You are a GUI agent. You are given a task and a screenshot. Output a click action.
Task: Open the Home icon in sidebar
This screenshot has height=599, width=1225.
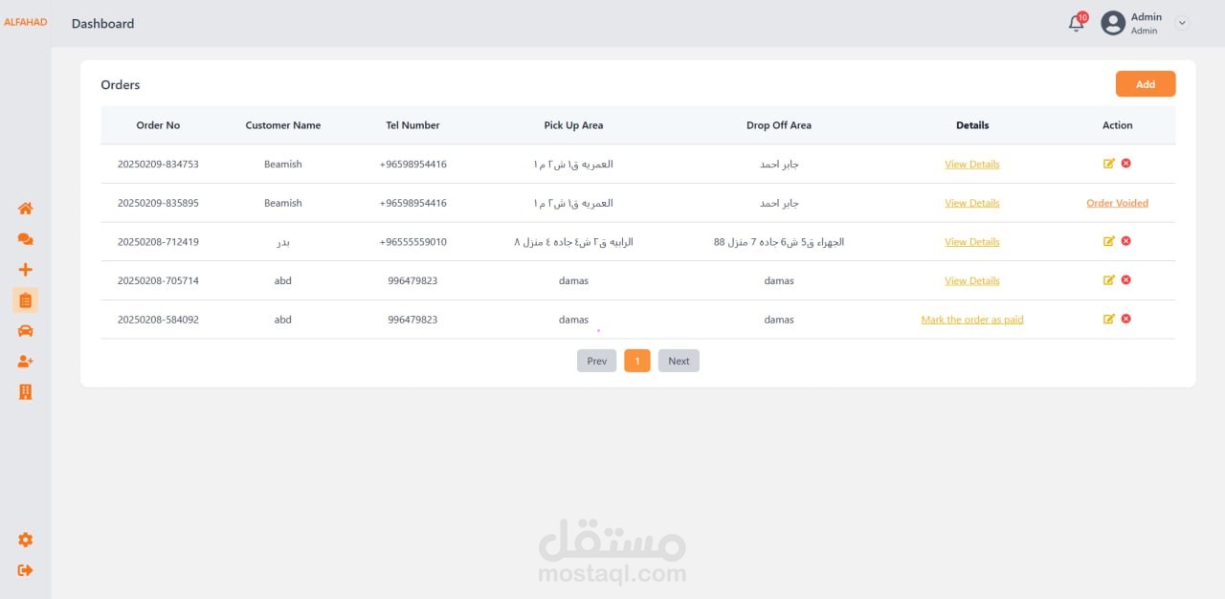(26, 209)
